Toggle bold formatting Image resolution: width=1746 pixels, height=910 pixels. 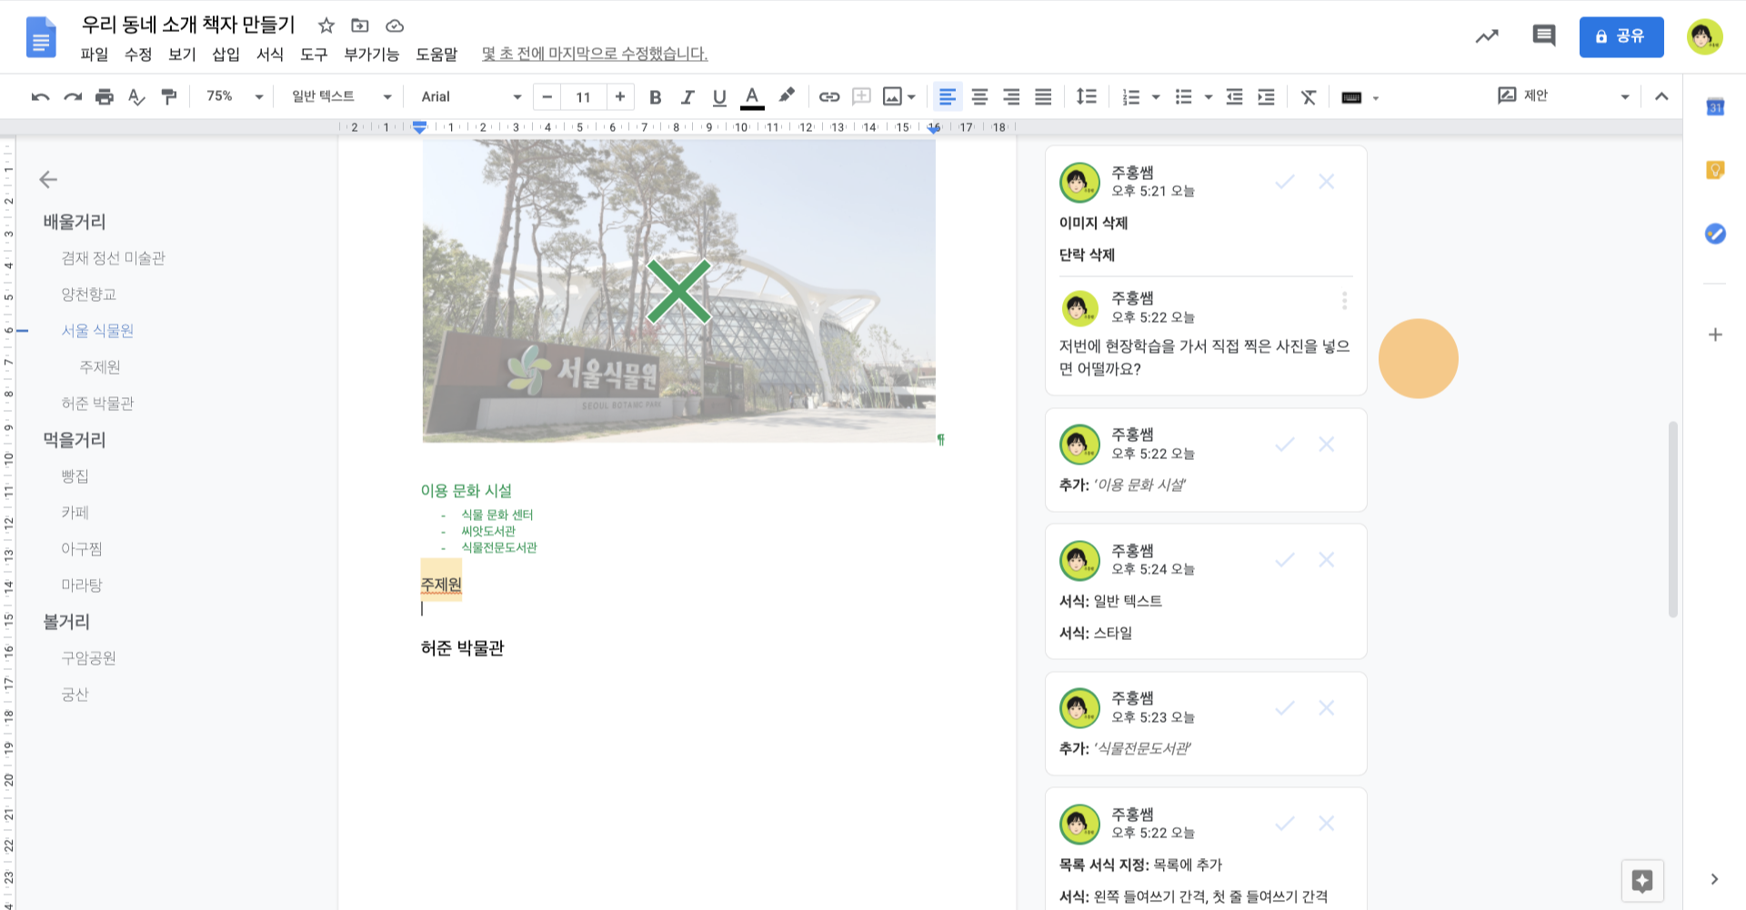pyautogui.click(x=655, y=96)
